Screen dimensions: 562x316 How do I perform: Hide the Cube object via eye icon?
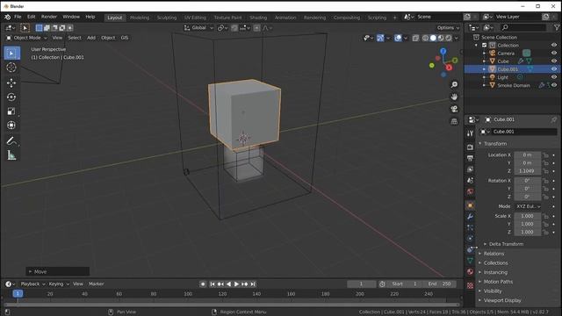(x=554, y=61)
